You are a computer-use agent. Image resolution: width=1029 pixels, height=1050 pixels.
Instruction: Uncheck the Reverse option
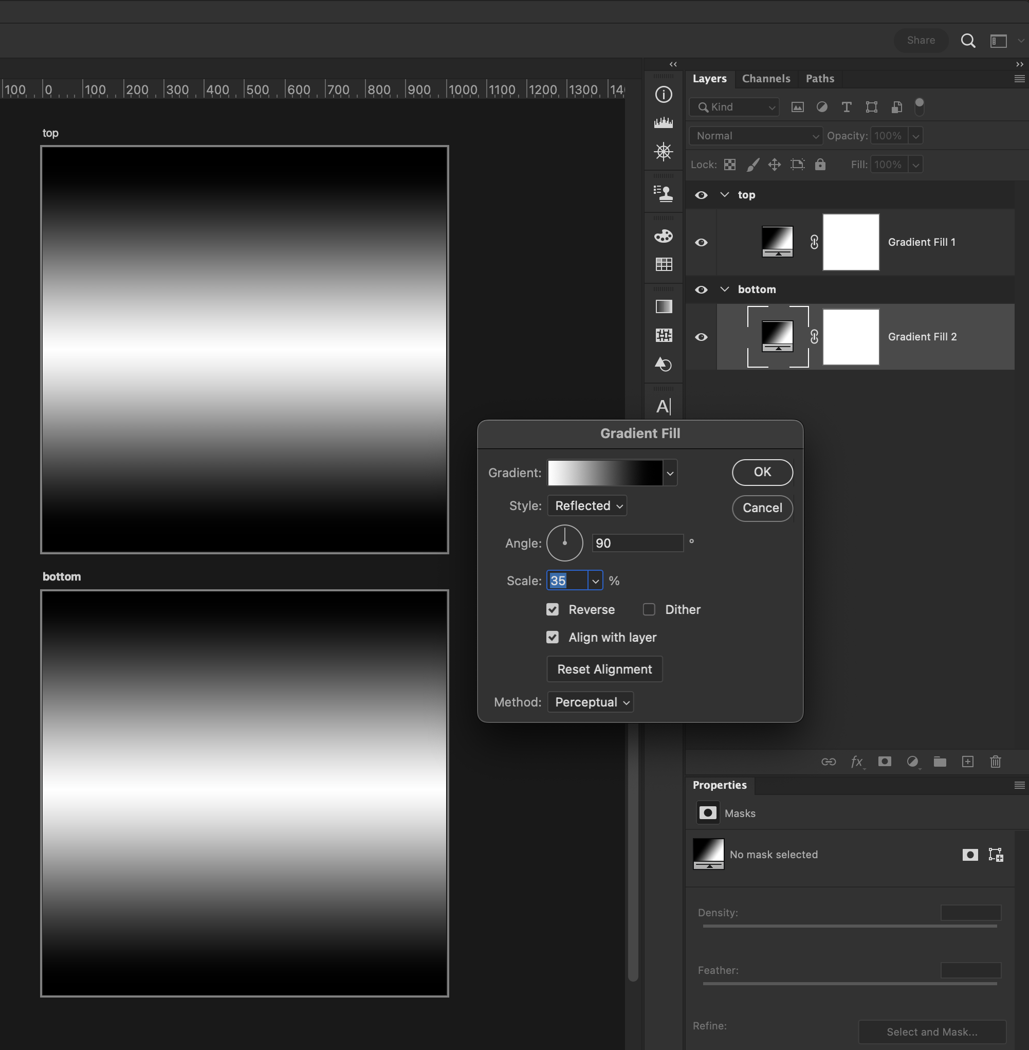[x=553, y=609]
